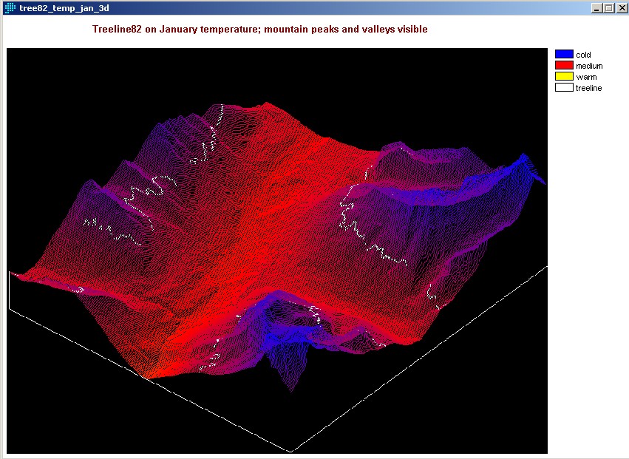Select the "treeline" legend label
This screenshot has width=629, height=459.
tap(588, 88)
